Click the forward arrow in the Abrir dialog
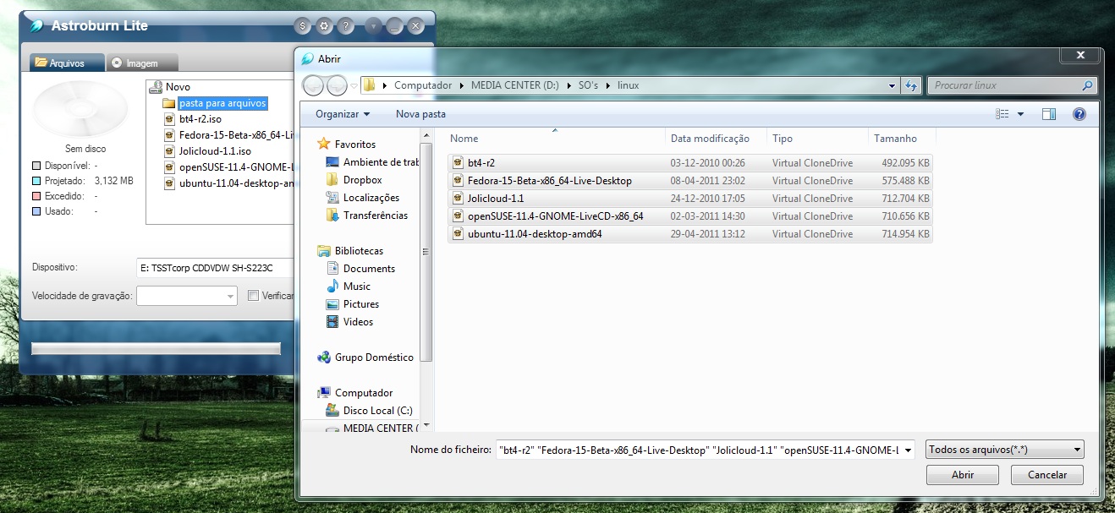The width and height of the screenshot is (1115, 513). [337, 85]
